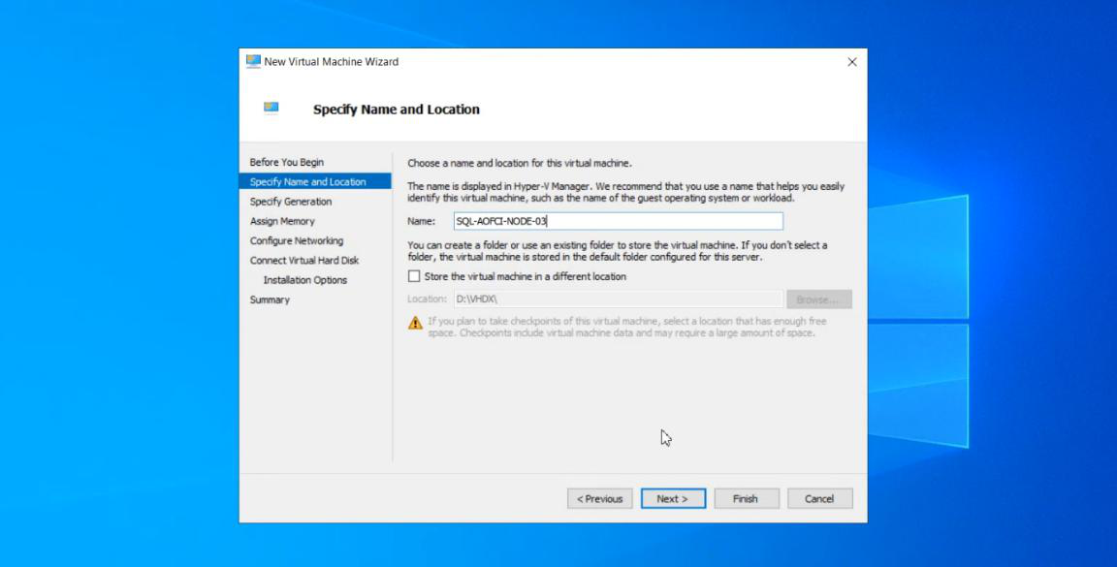1117x567 pixels.
Task: Click the 'Location:' label
Action: (427, 299)
